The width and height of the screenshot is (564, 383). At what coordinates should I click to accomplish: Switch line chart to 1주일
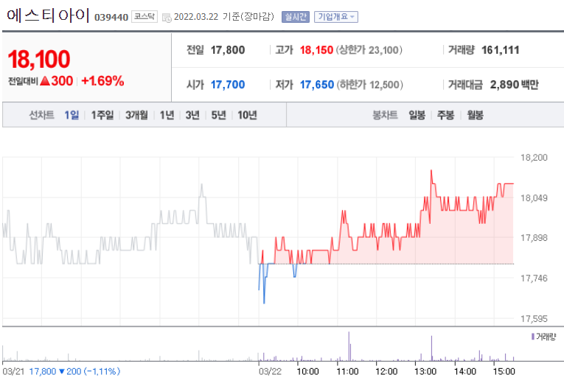102,115
